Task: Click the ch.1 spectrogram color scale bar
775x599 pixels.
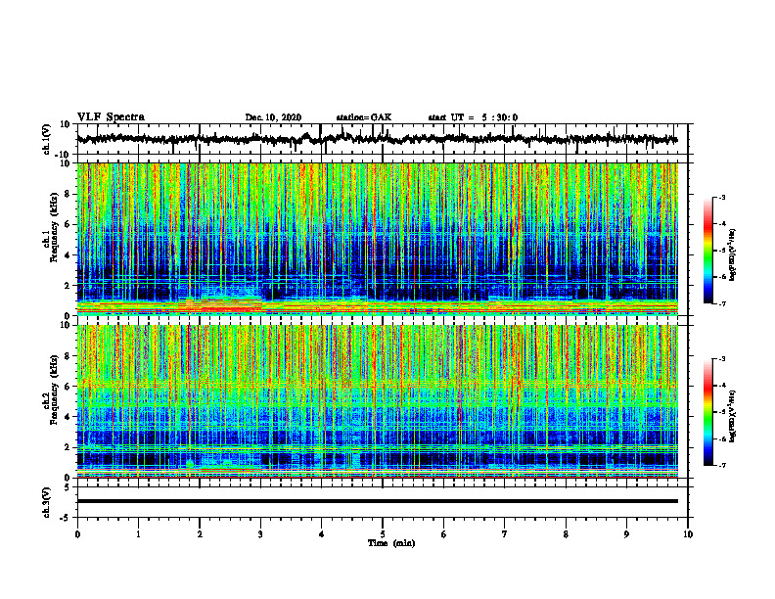Action: pyautogui.click(x=708, y=250)
